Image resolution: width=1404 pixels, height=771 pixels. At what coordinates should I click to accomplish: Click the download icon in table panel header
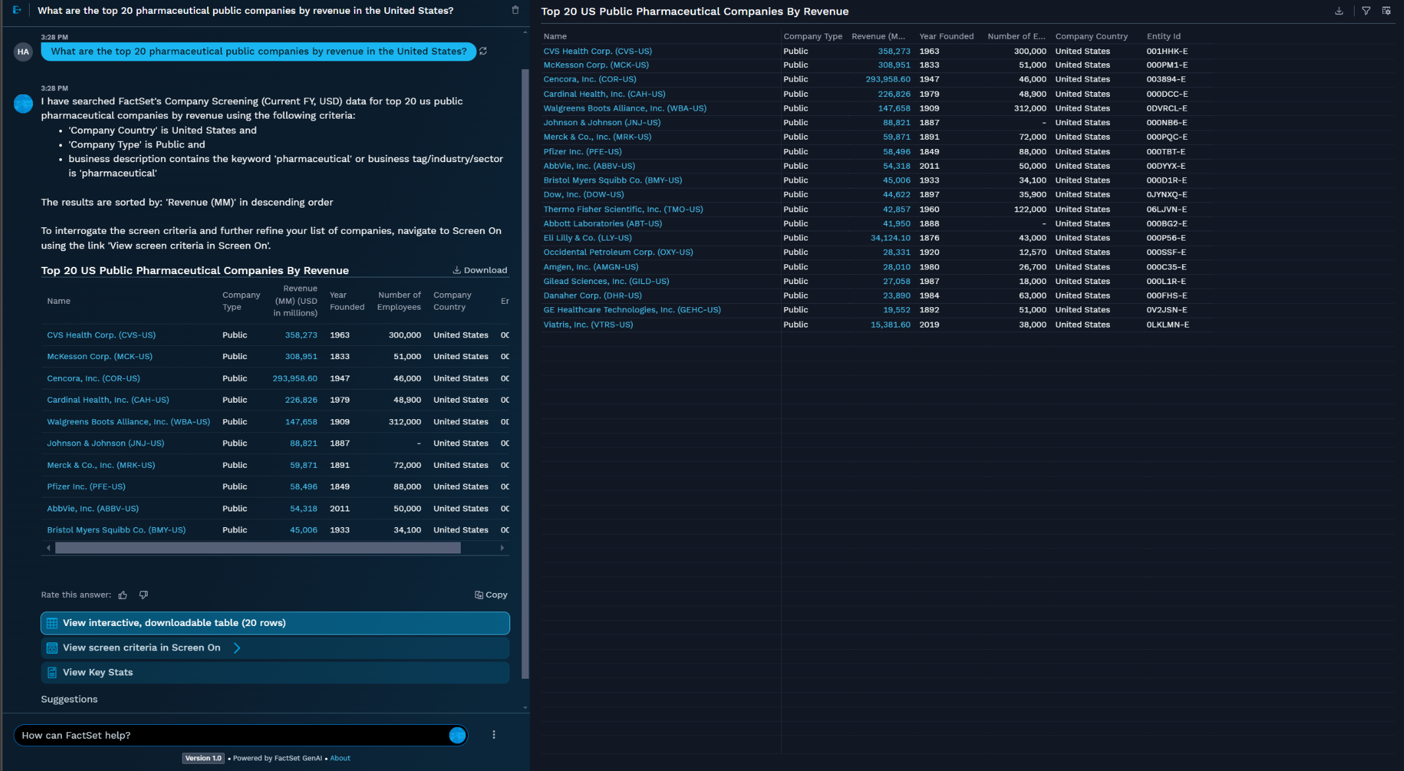pyautogui.click(x=1339, y=11)
